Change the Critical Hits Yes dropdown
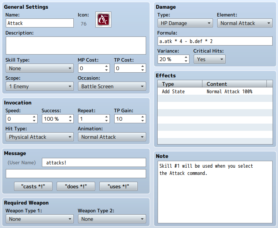Screen dimensions: 278x228 pos(210,59)
